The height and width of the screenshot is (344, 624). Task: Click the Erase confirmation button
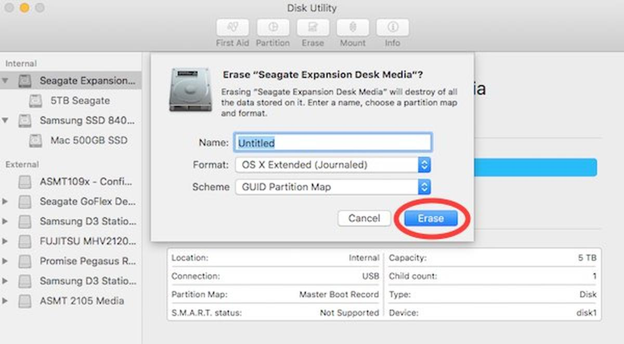431,218
